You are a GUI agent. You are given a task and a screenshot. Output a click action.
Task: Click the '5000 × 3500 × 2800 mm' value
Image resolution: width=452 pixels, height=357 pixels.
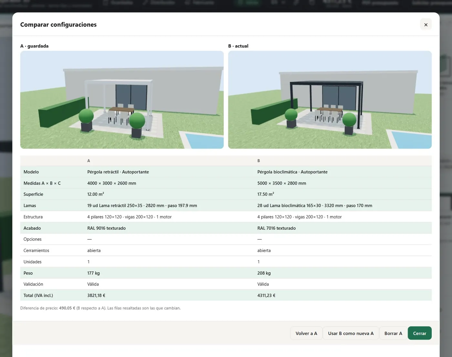282,183
